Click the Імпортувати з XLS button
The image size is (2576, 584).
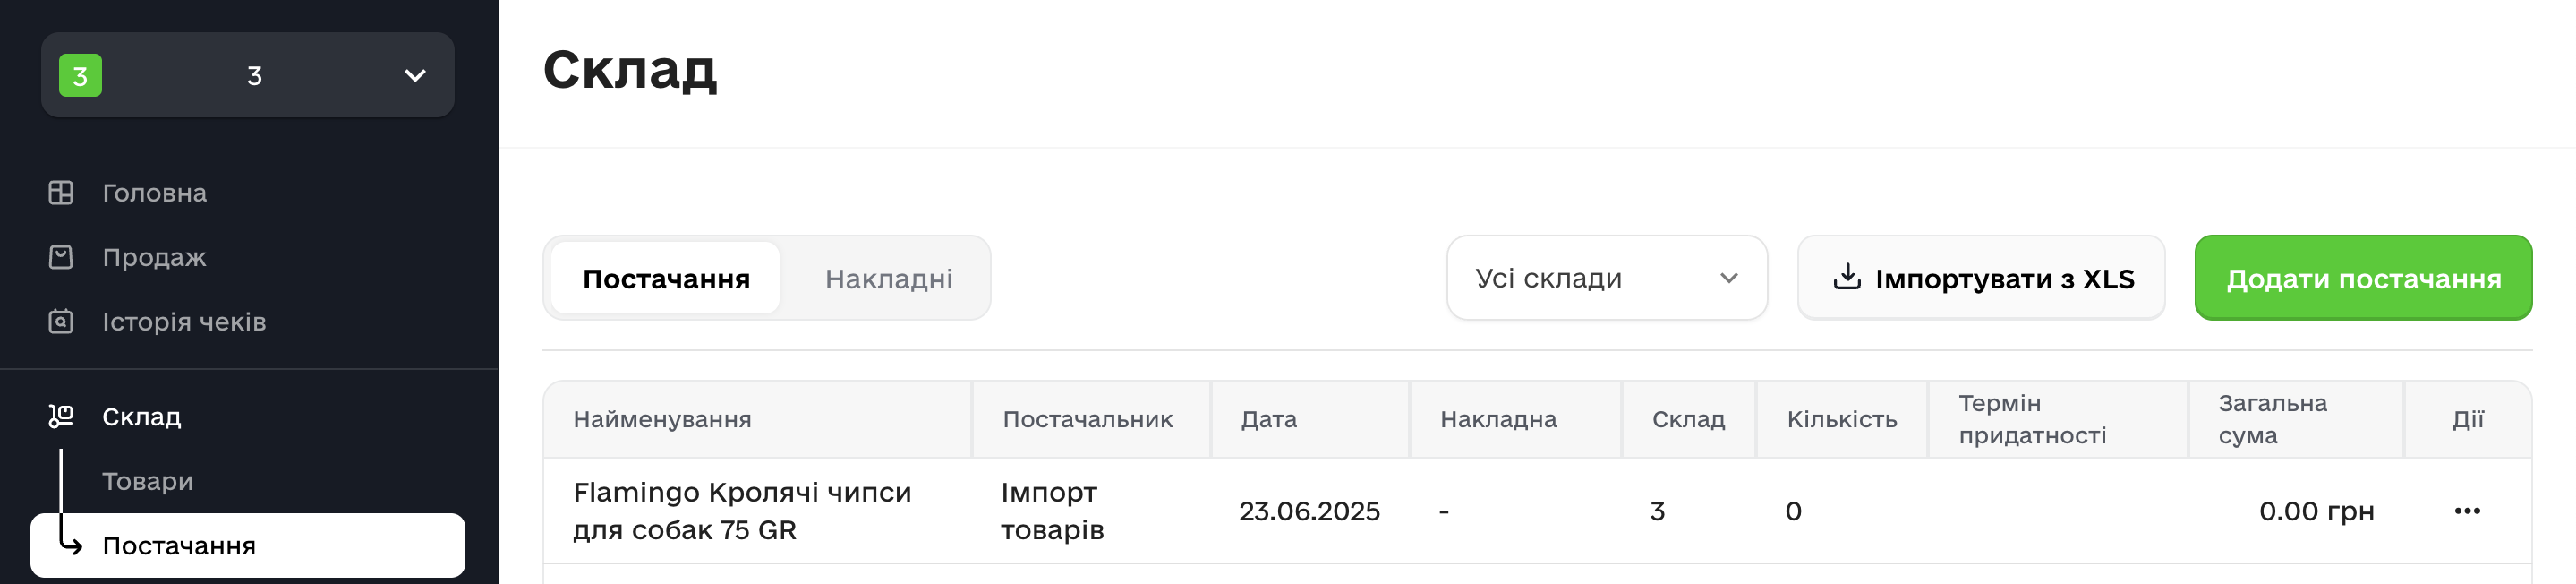point(1981,278)
